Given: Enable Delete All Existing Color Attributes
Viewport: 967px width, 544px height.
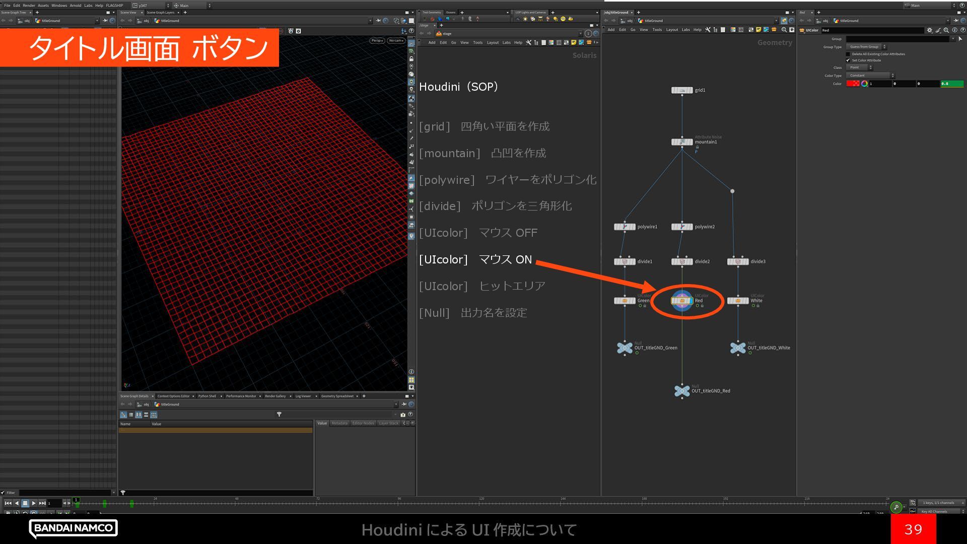Looking at the screenshot, I should [x=848, y=54].
